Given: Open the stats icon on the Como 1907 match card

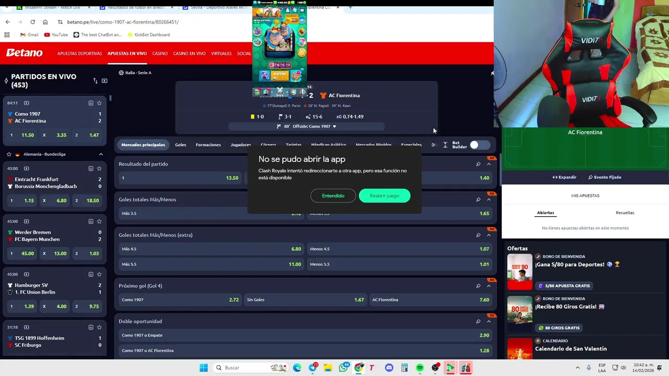Looking at the screenshot, I should coord(91,103).
